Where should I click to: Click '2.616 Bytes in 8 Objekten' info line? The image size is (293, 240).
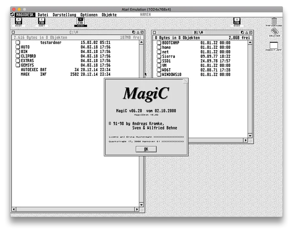[41, 38]
